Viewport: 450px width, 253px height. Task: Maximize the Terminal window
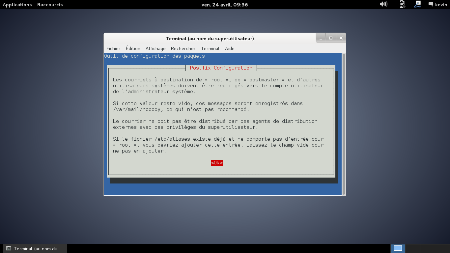331,38
